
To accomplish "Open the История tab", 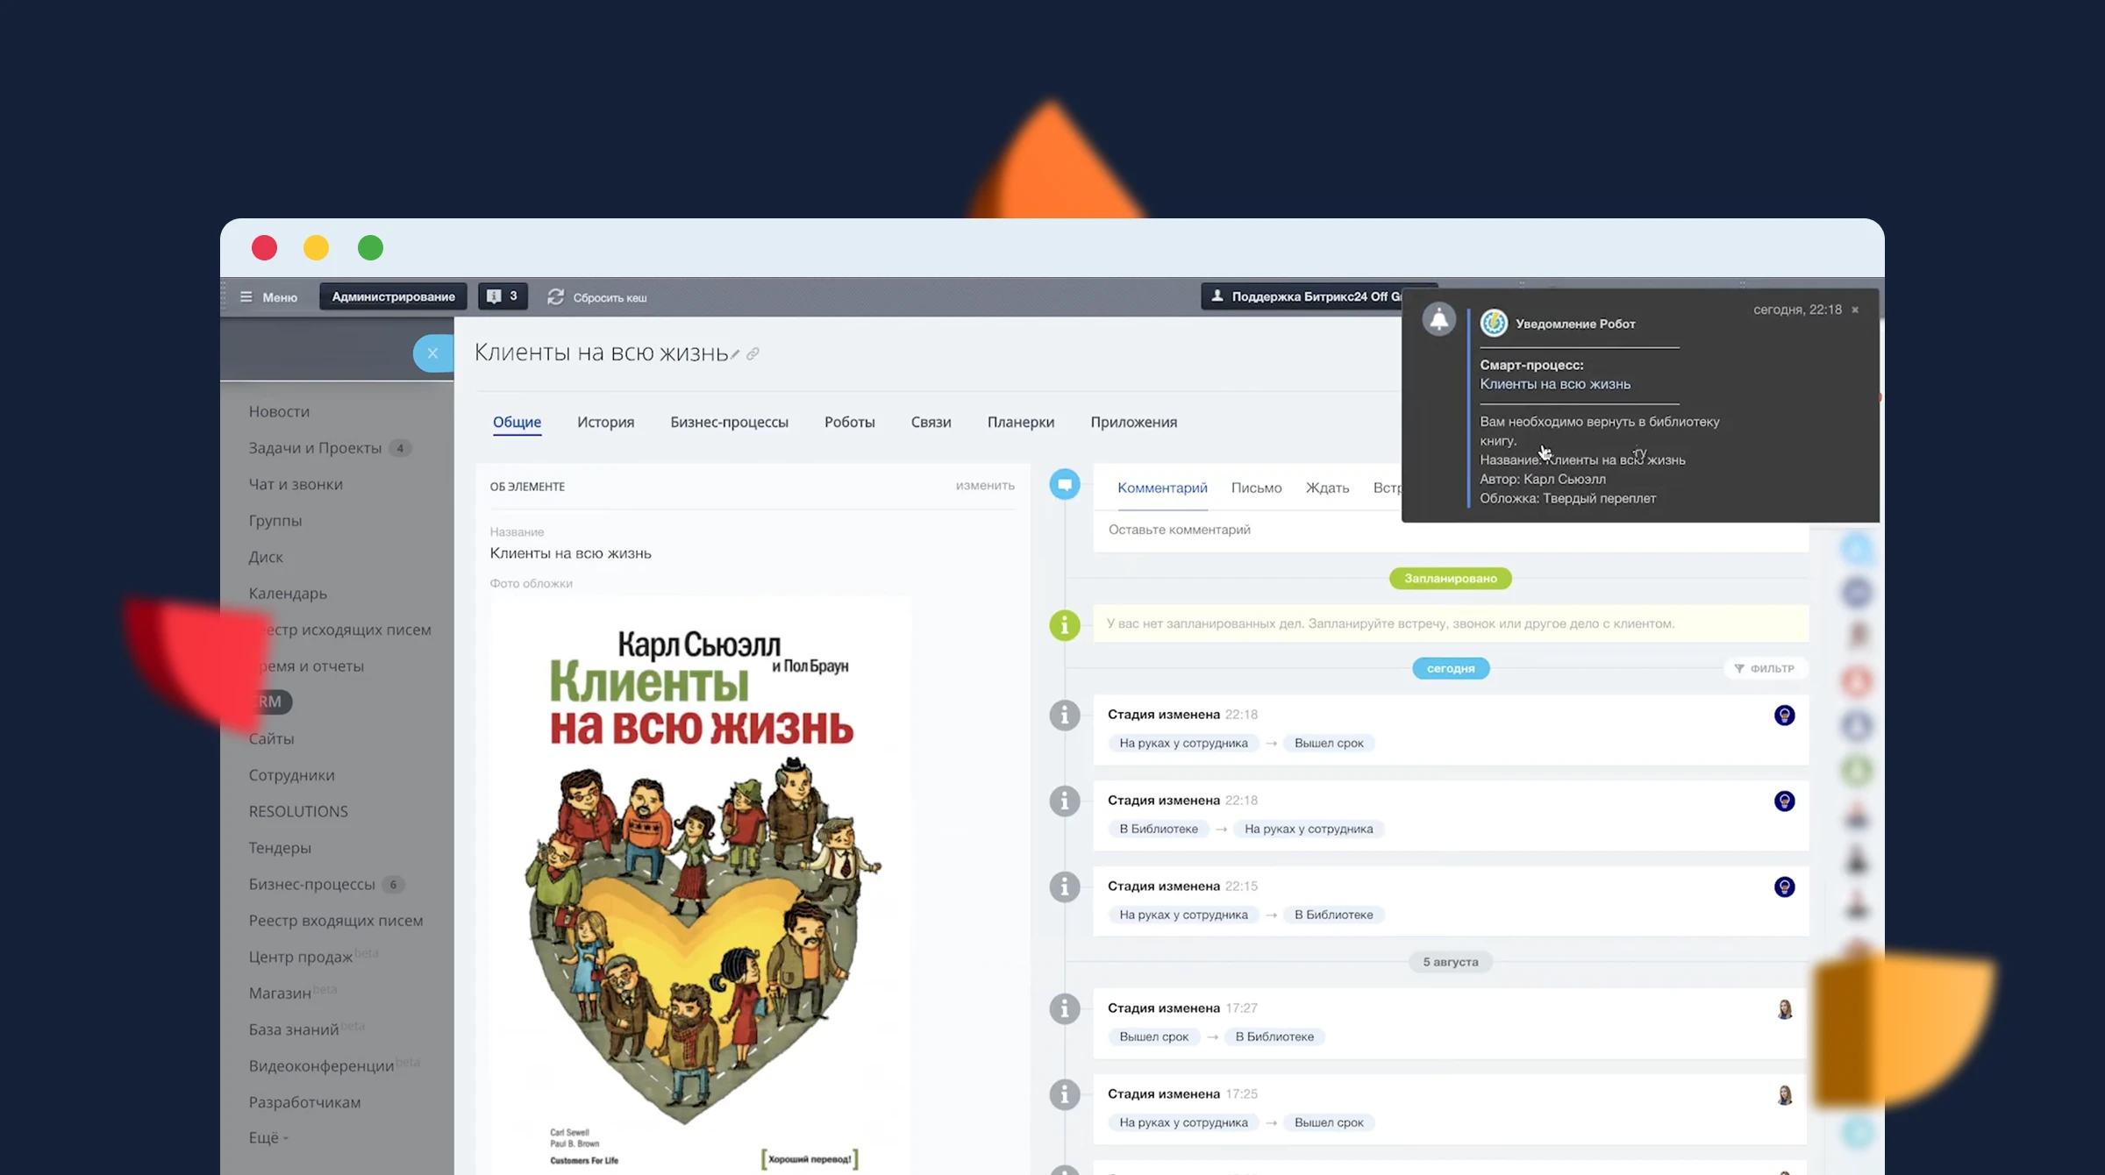I will click(x=605, y=422).
